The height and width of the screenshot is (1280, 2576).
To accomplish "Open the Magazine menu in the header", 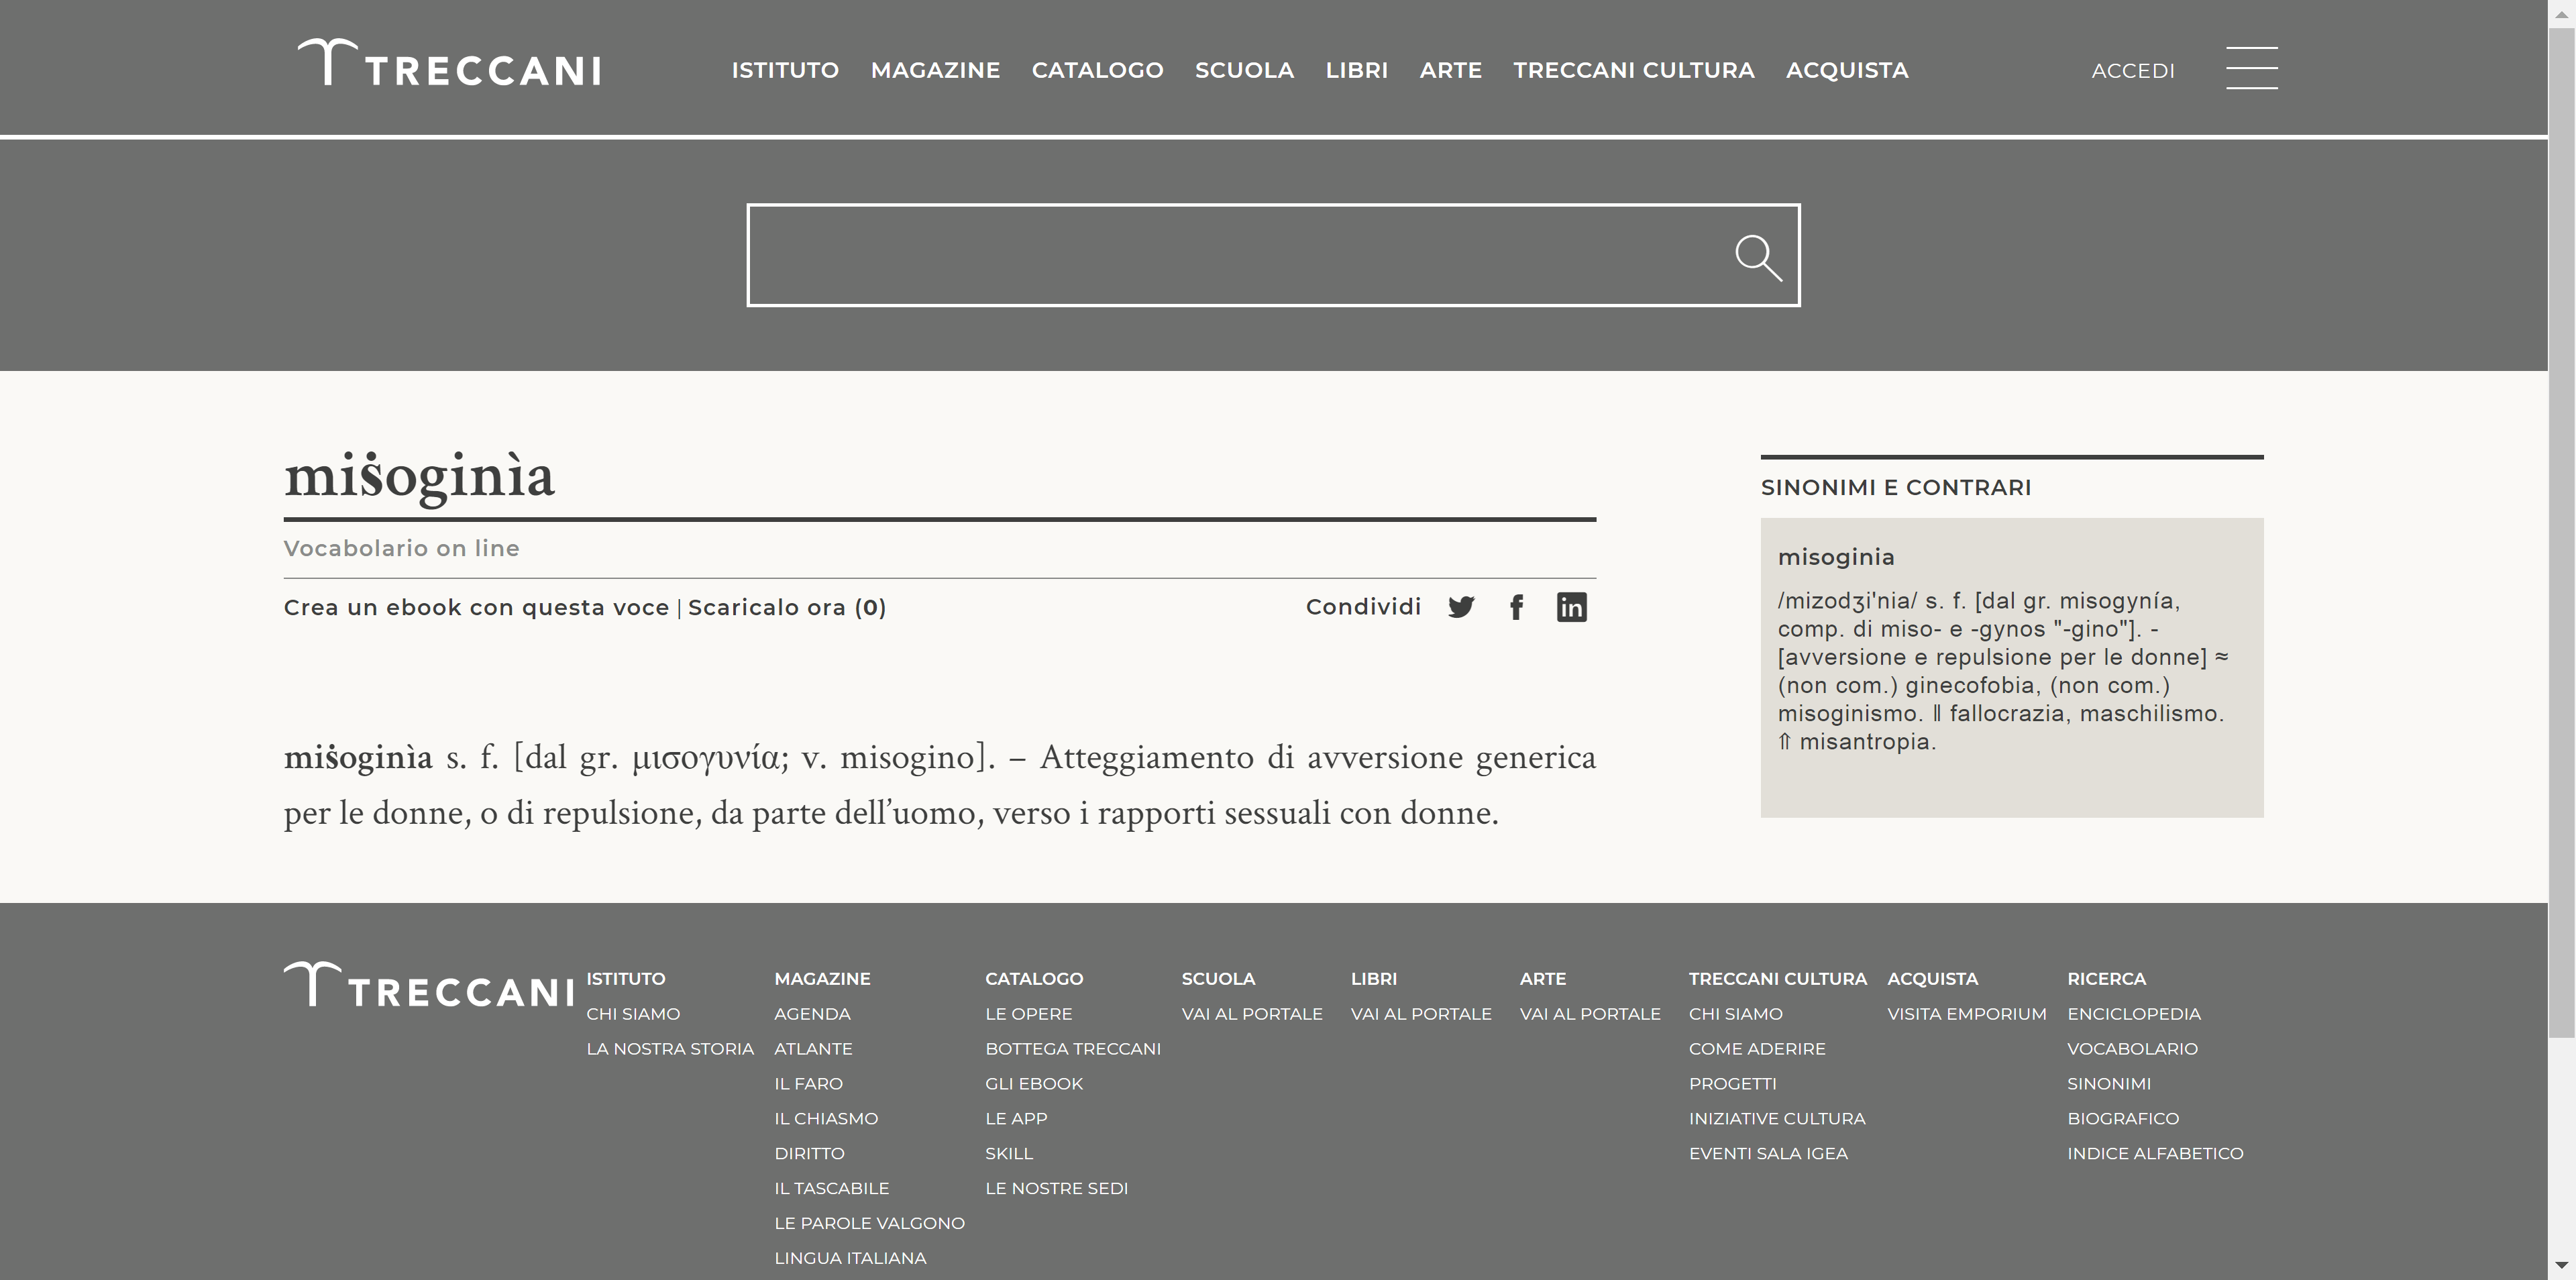I will click(x=935, y=70).
